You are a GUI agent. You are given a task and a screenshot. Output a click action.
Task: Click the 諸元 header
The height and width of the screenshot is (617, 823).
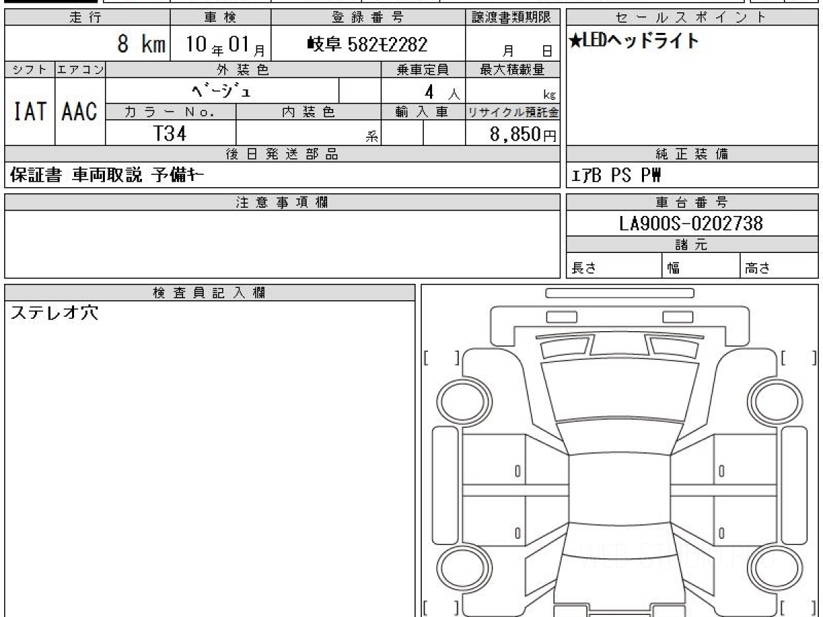click(692, 245)
